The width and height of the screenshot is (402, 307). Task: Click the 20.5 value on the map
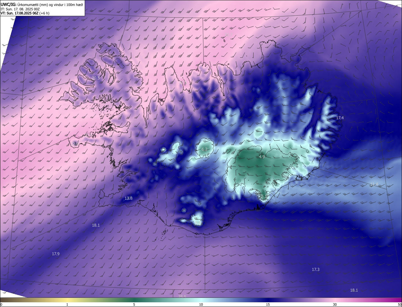[96, 78]
